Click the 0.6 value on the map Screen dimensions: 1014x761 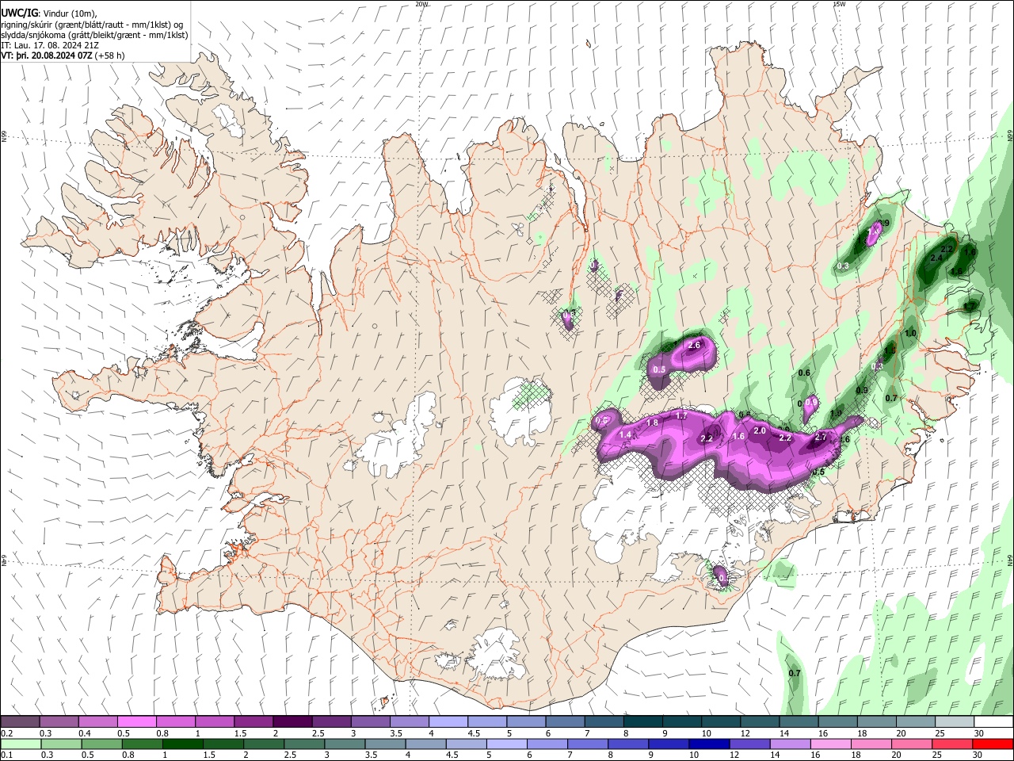804,373
